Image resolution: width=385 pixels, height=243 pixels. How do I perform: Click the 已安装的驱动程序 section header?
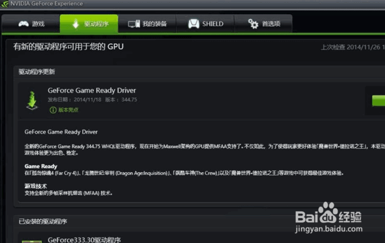coord(43,221)
